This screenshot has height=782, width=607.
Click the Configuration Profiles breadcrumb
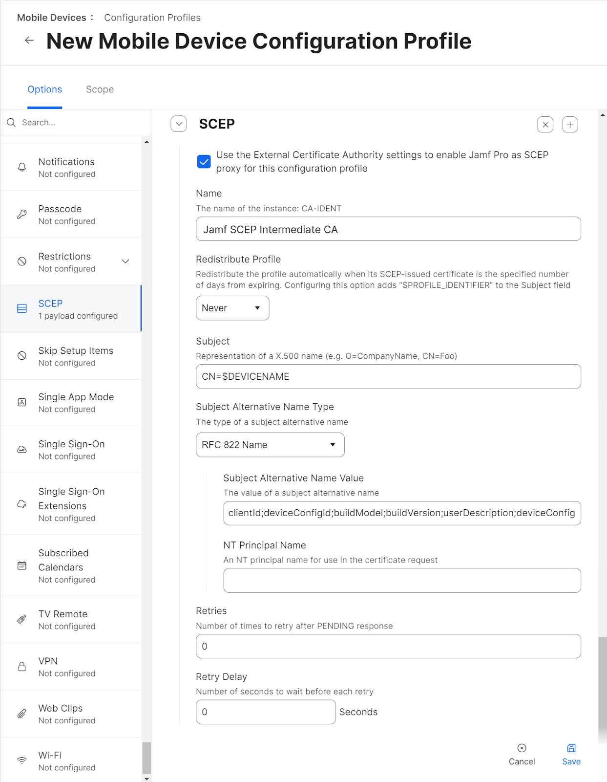coord(152,18)
